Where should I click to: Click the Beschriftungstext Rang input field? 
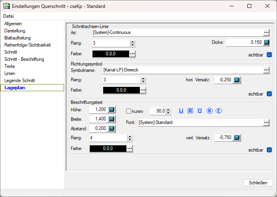108,138
